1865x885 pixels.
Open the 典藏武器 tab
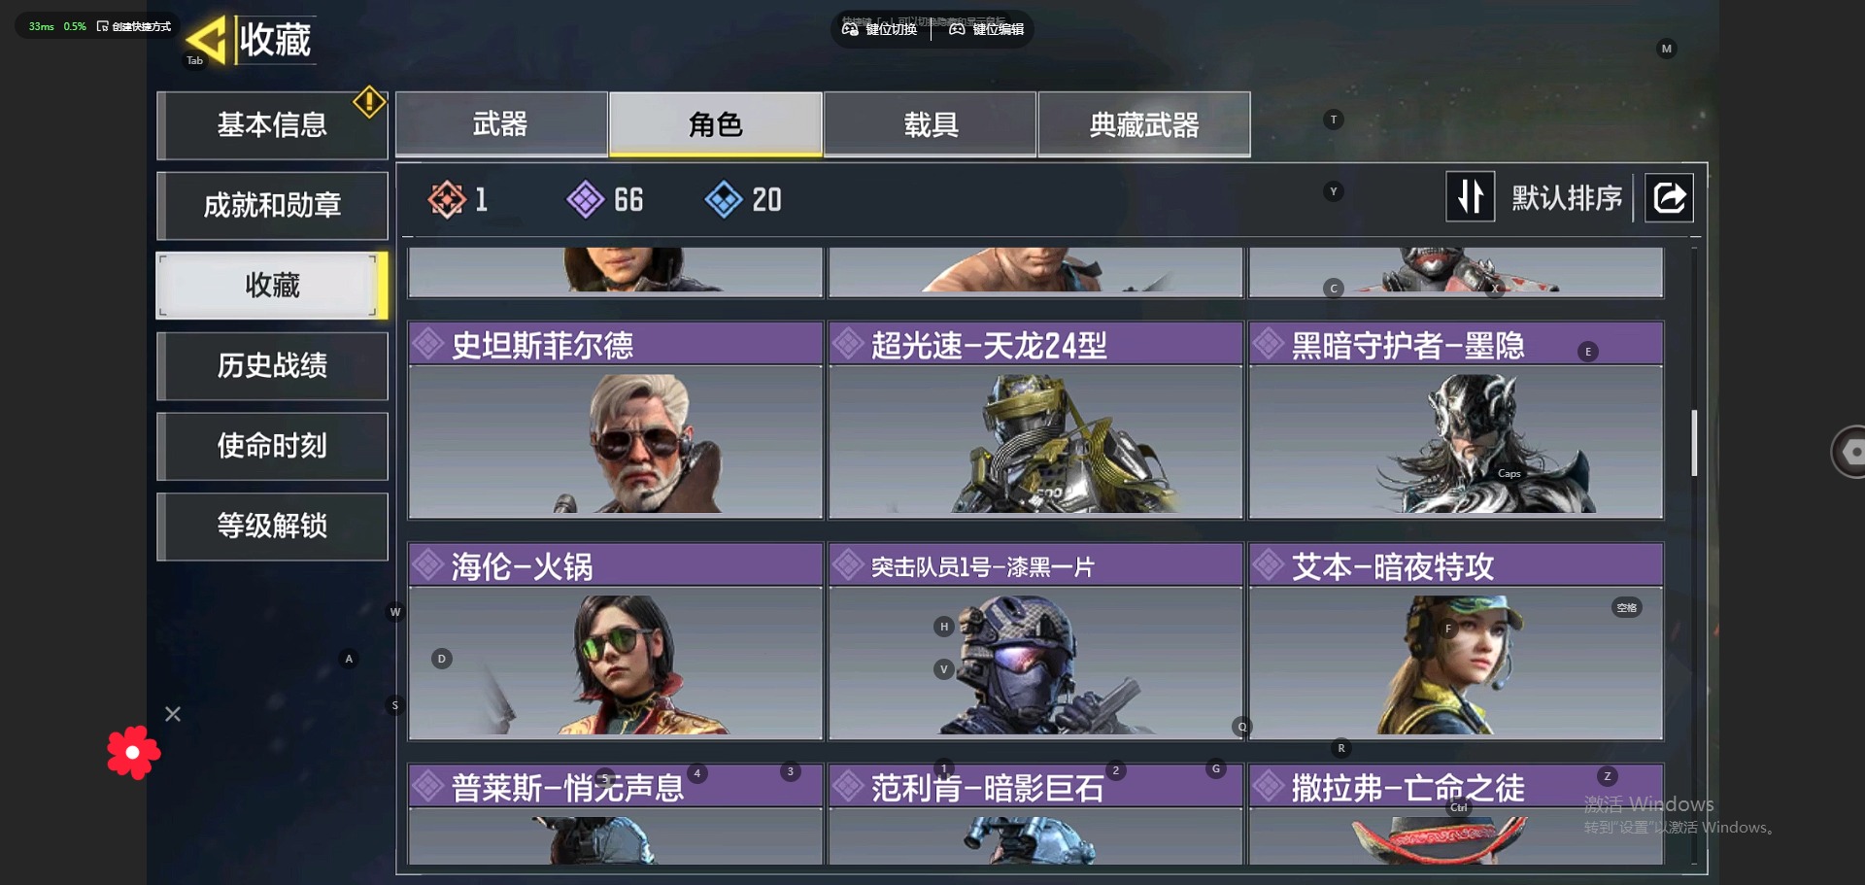1144,124
